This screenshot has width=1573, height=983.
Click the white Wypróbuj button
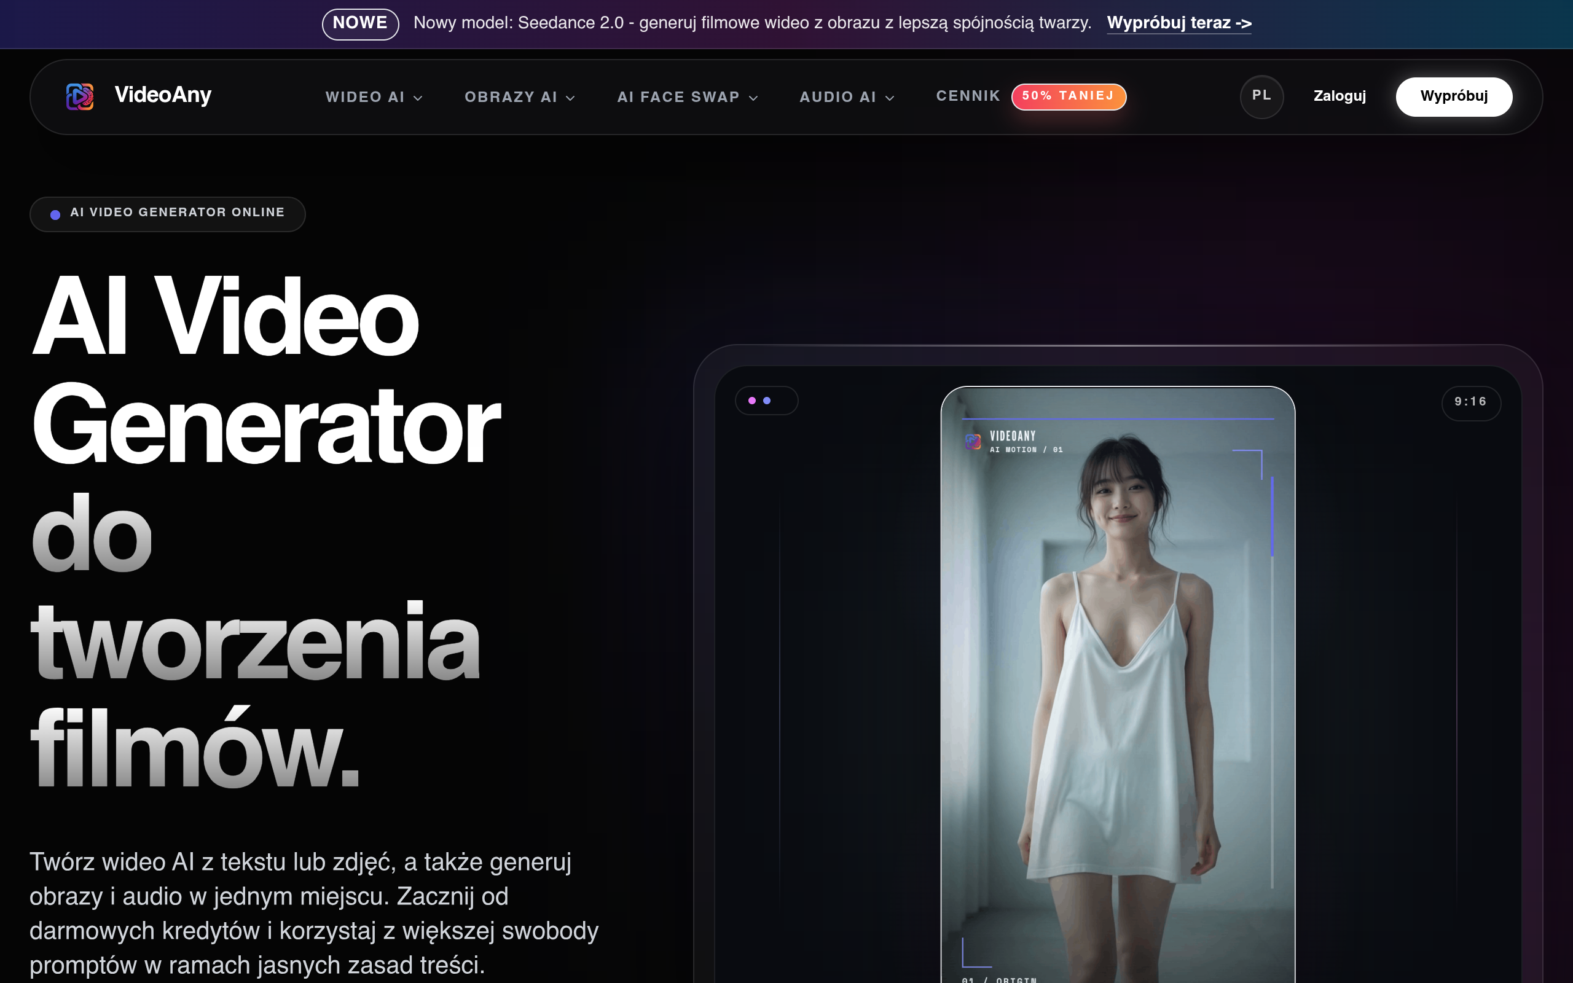1453,96
